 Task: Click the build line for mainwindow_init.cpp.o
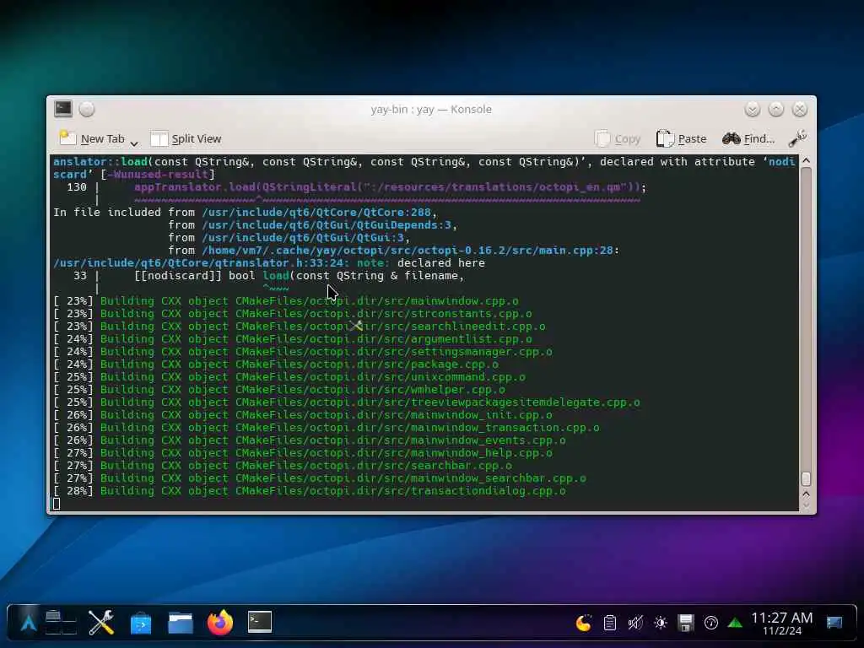tap(303, 415)
